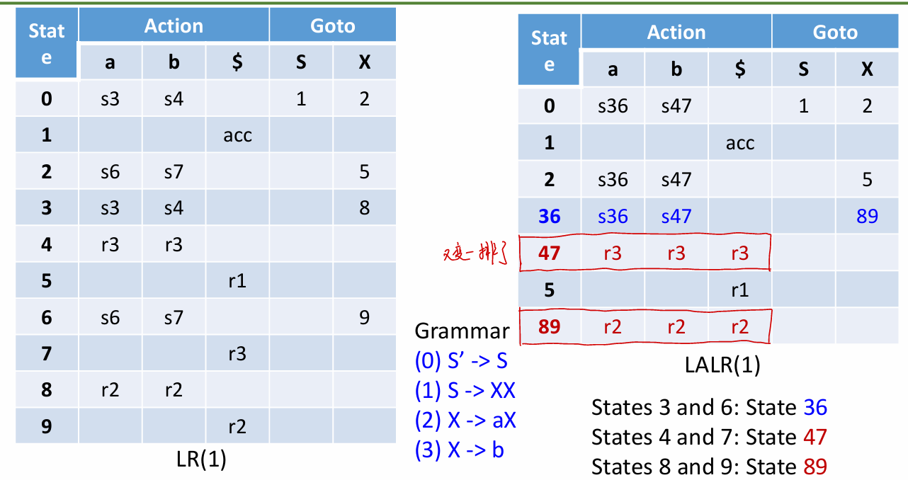Image resolution: width=908 pixels, height=480 pixels.
Task: Click the line "States 3 and 6: State 36"
Action: click(709, 407)
